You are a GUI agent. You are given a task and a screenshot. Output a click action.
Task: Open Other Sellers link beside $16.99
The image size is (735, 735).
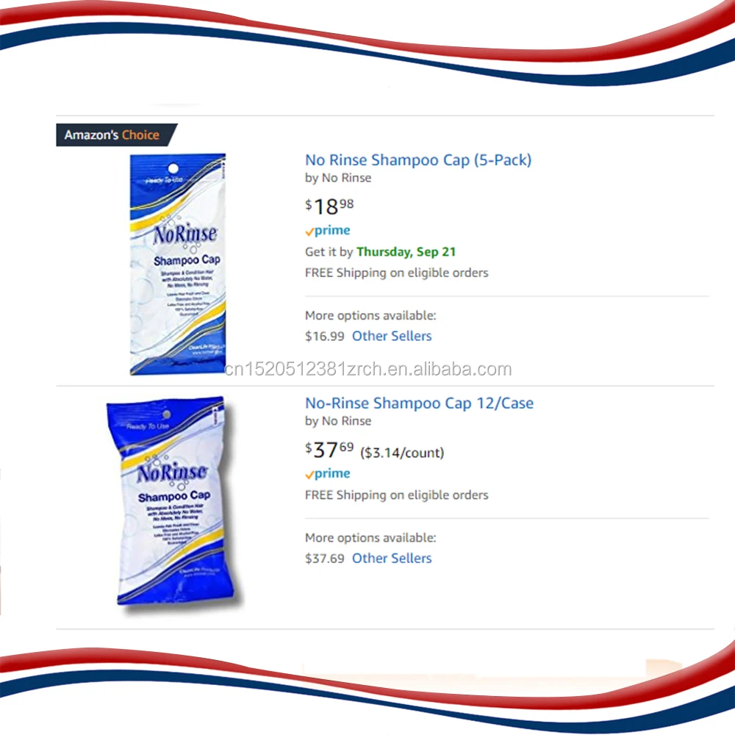392,336
